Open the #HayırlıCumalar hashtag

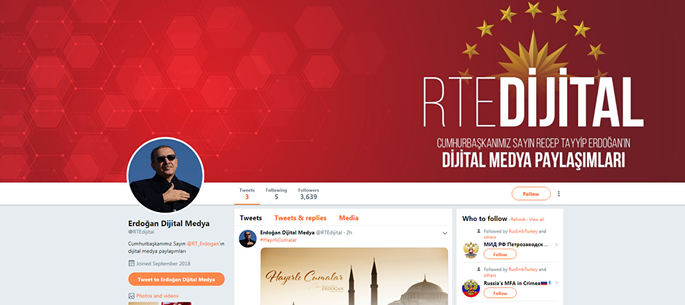(x=278, y=240)
